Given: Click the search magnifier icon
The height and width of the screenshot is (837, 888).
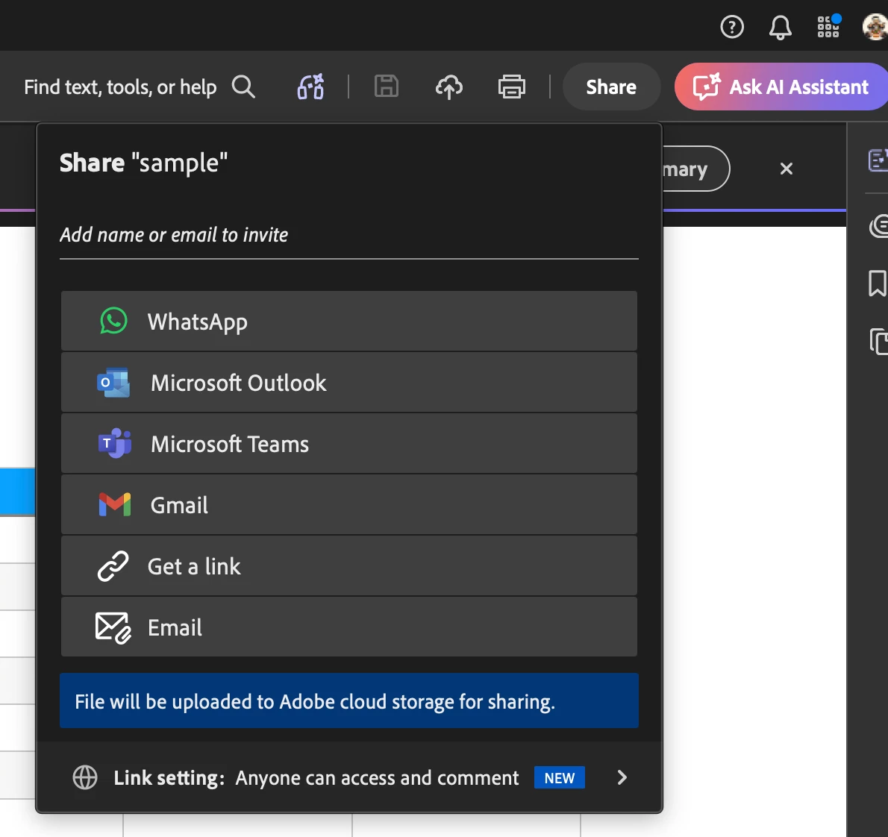Looking at the screenshot, I should click(x=243, y=87).
